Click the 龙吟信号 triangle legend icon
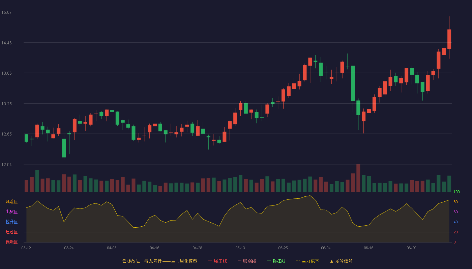The height and width of the screenshot is (269, 472). (x=332, y=261)
